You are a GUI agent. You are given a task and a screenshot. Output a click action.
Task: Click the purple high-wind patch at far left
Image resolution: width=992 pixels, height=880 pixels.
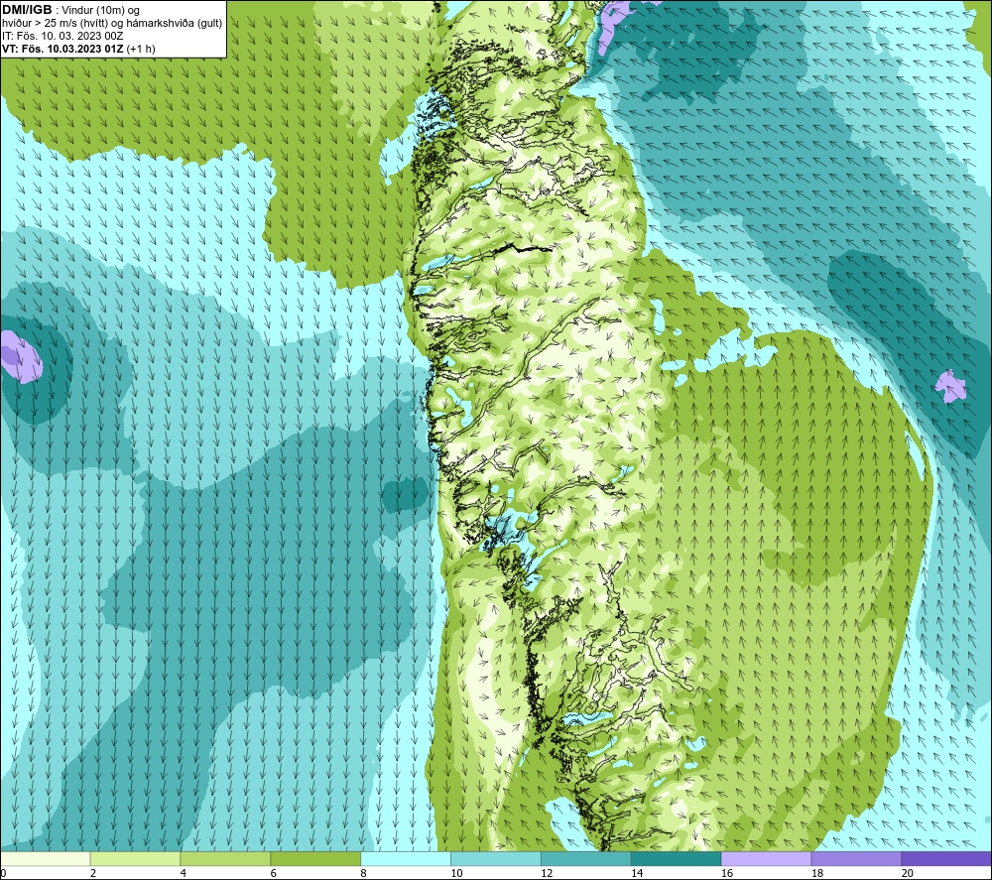coord(20,356)
